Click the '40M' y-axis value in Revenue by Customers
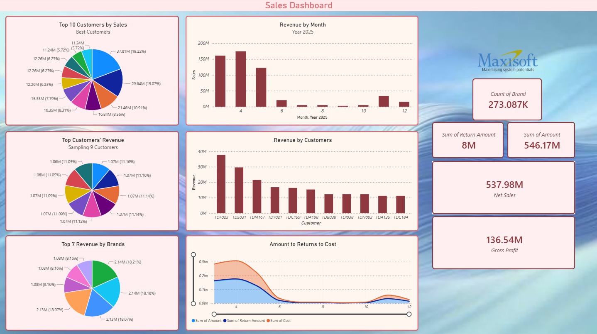 point(202,152)
